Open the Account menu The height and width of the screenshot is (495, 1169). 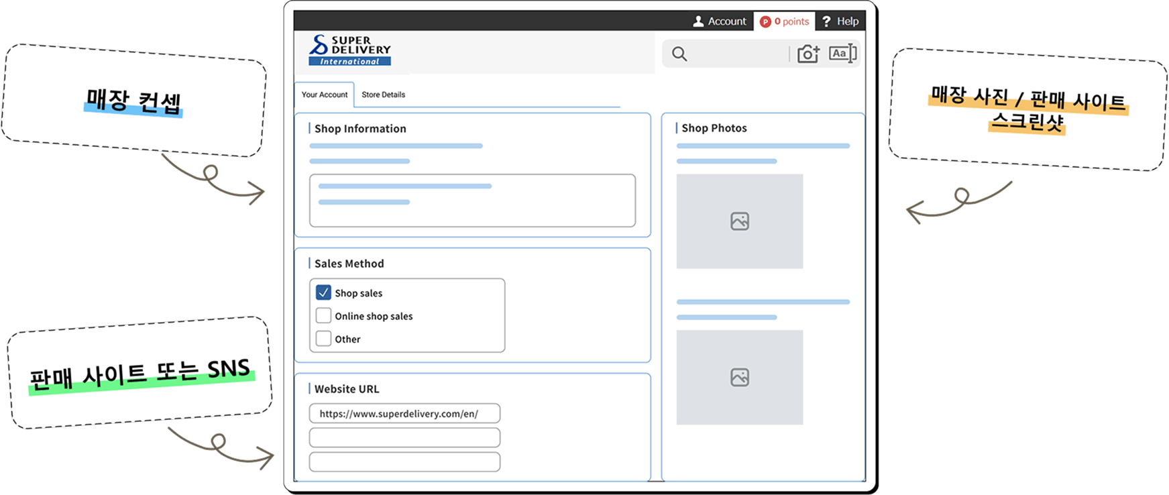point(719,21)
